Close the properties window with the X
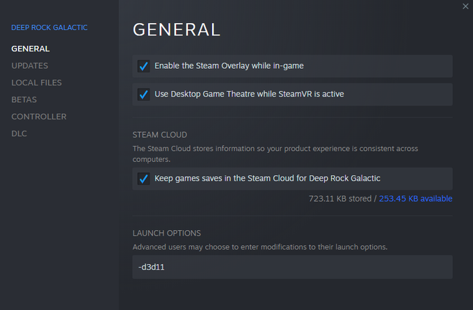The width and height of the screenshot is (473, 310). 465,6
